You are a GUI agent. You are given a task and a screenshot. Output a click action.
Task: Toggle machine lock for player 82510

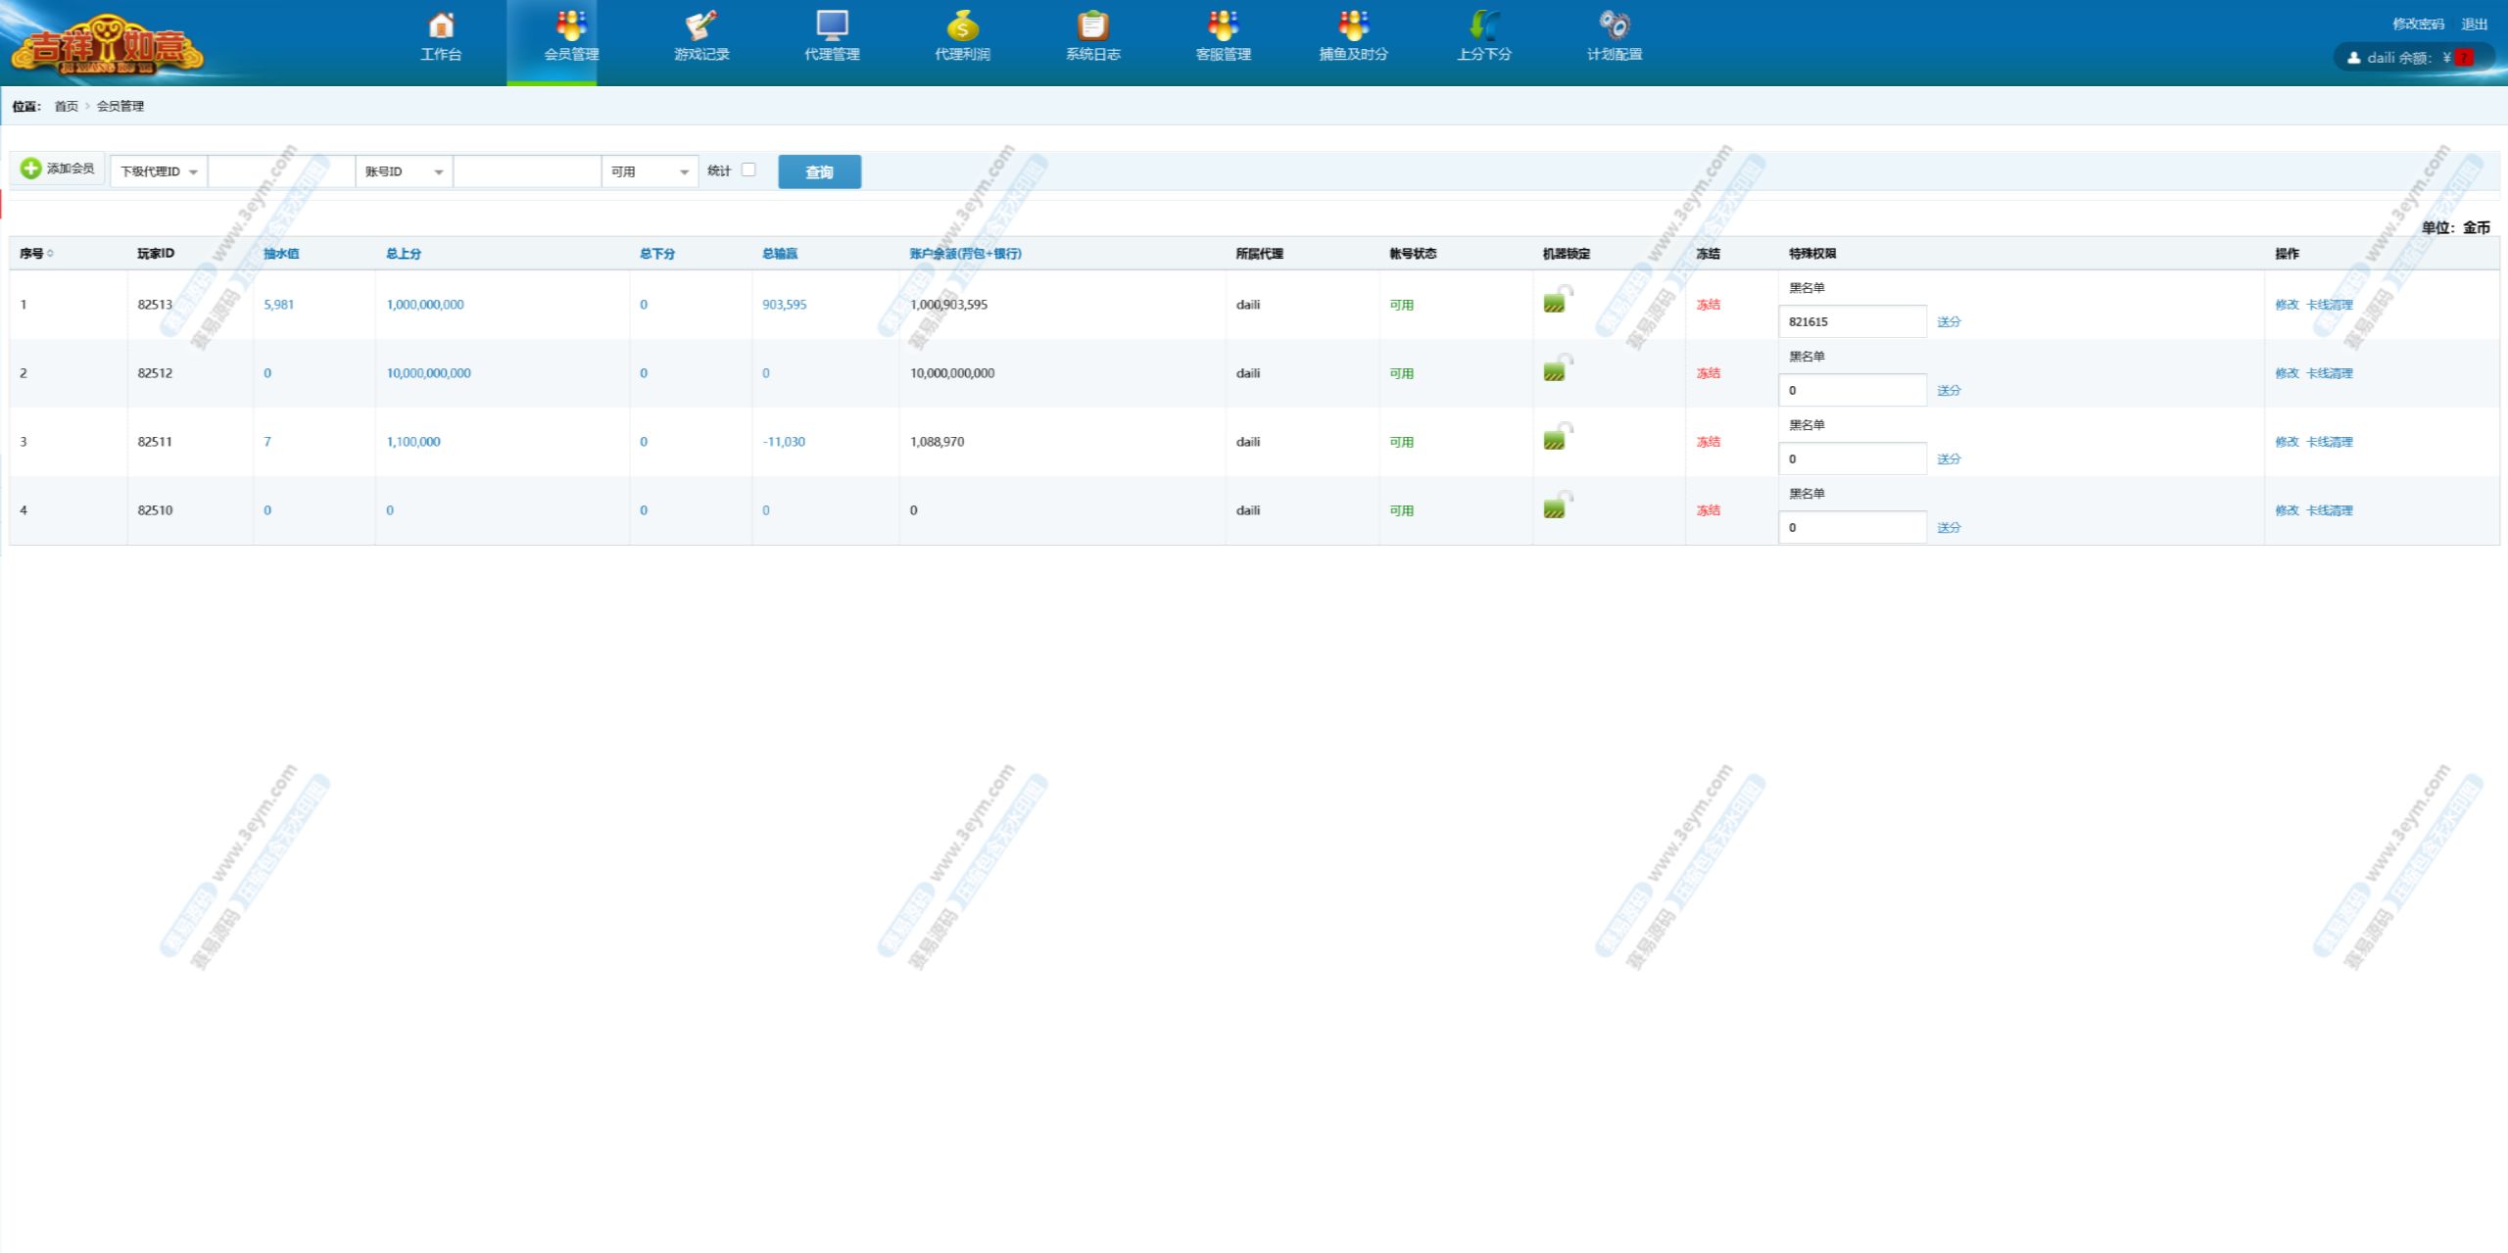(x=1556, y=506)
